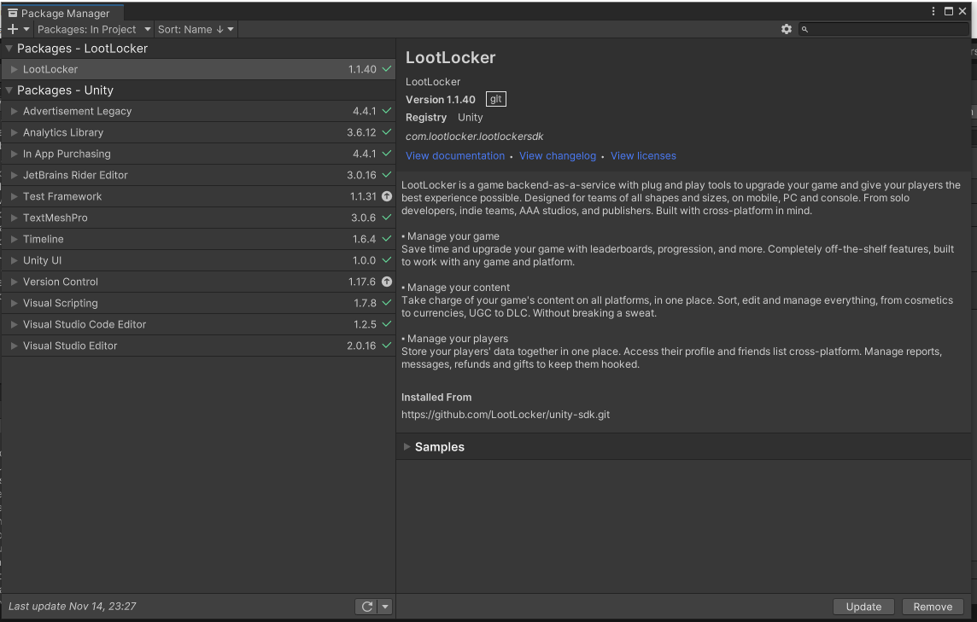This screenshot has width=977, height=622.
Task: Open the View documentation link
Action: [455, 155]
